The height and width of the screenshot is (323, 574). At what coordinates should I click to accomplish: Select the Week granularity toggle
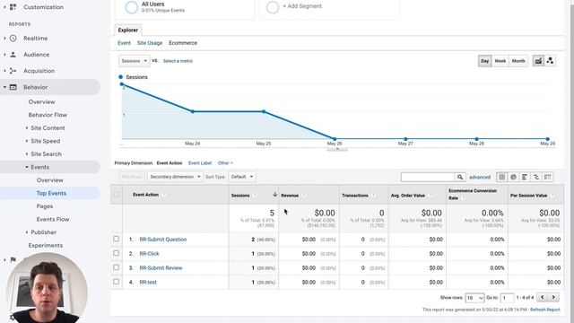500,61
